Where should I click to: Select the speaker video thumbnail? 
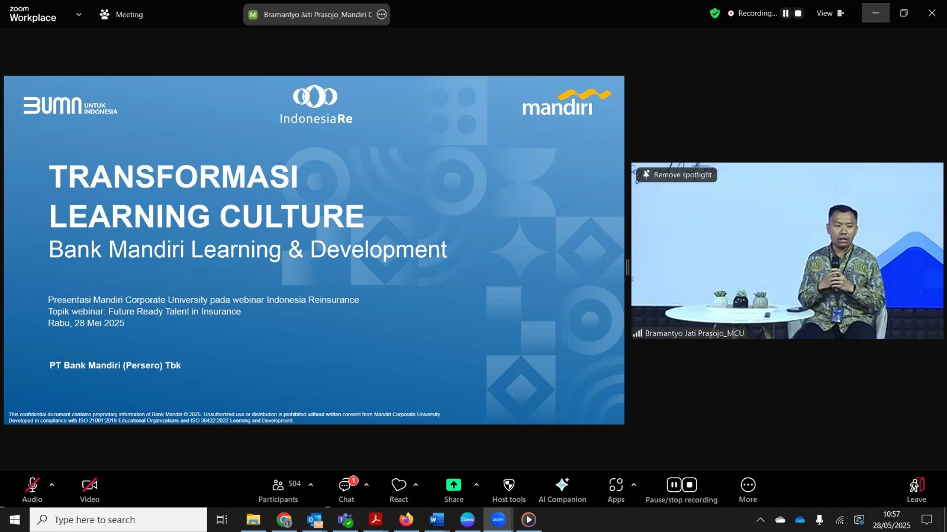click(x=787, y=251)
